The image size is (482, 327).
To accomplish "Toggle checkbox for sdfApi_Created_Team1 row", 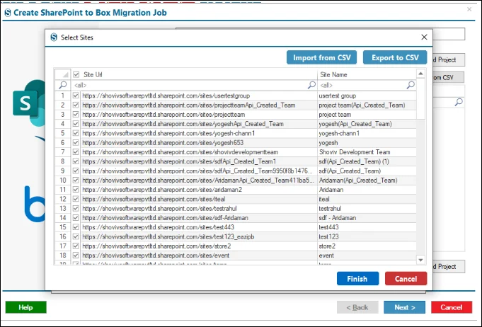I will pos(76,161).
